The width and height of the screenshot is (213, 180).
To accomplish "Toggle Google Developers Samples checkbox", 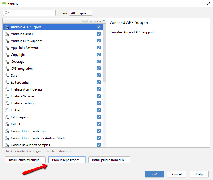I will 99,145.
